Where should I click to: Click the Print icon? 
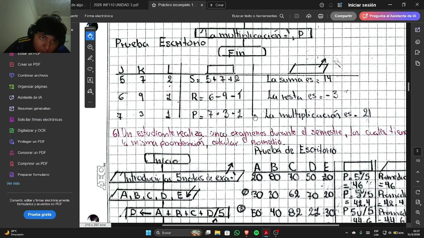pyautogui.click(x=321, y=16)
